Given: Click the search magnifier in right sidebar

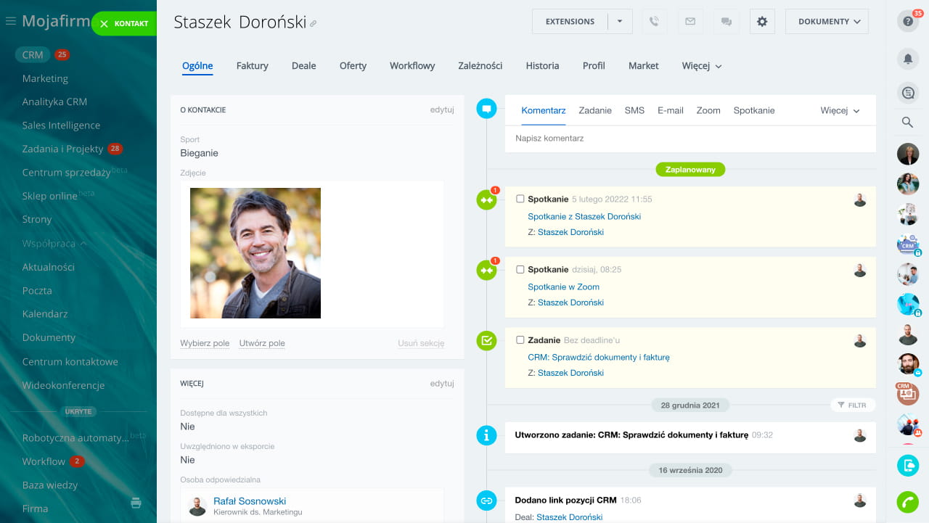Looking at the screenshot, I should tap(907, 123).
